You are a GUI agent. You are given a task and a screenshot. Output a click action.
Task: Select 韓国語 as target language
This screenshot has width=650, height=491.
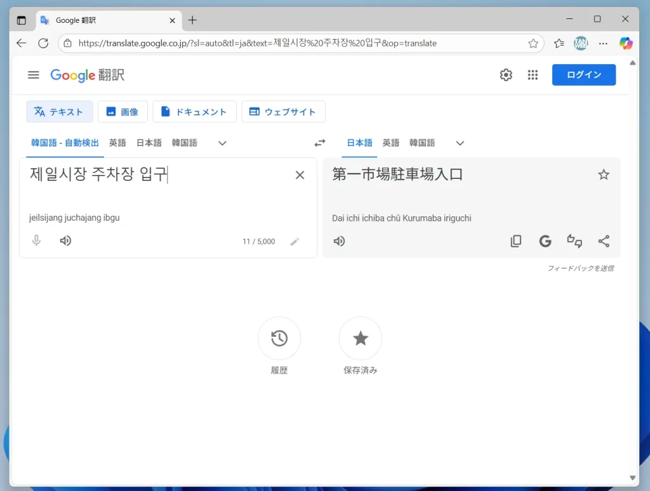(422, 143)
